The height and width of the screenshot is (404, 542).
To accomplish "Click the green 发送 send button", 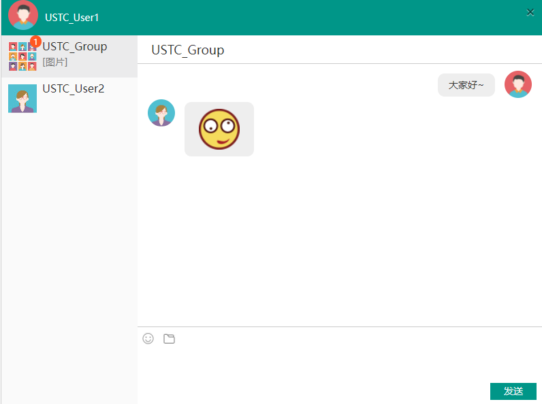I will coord(513,391).
